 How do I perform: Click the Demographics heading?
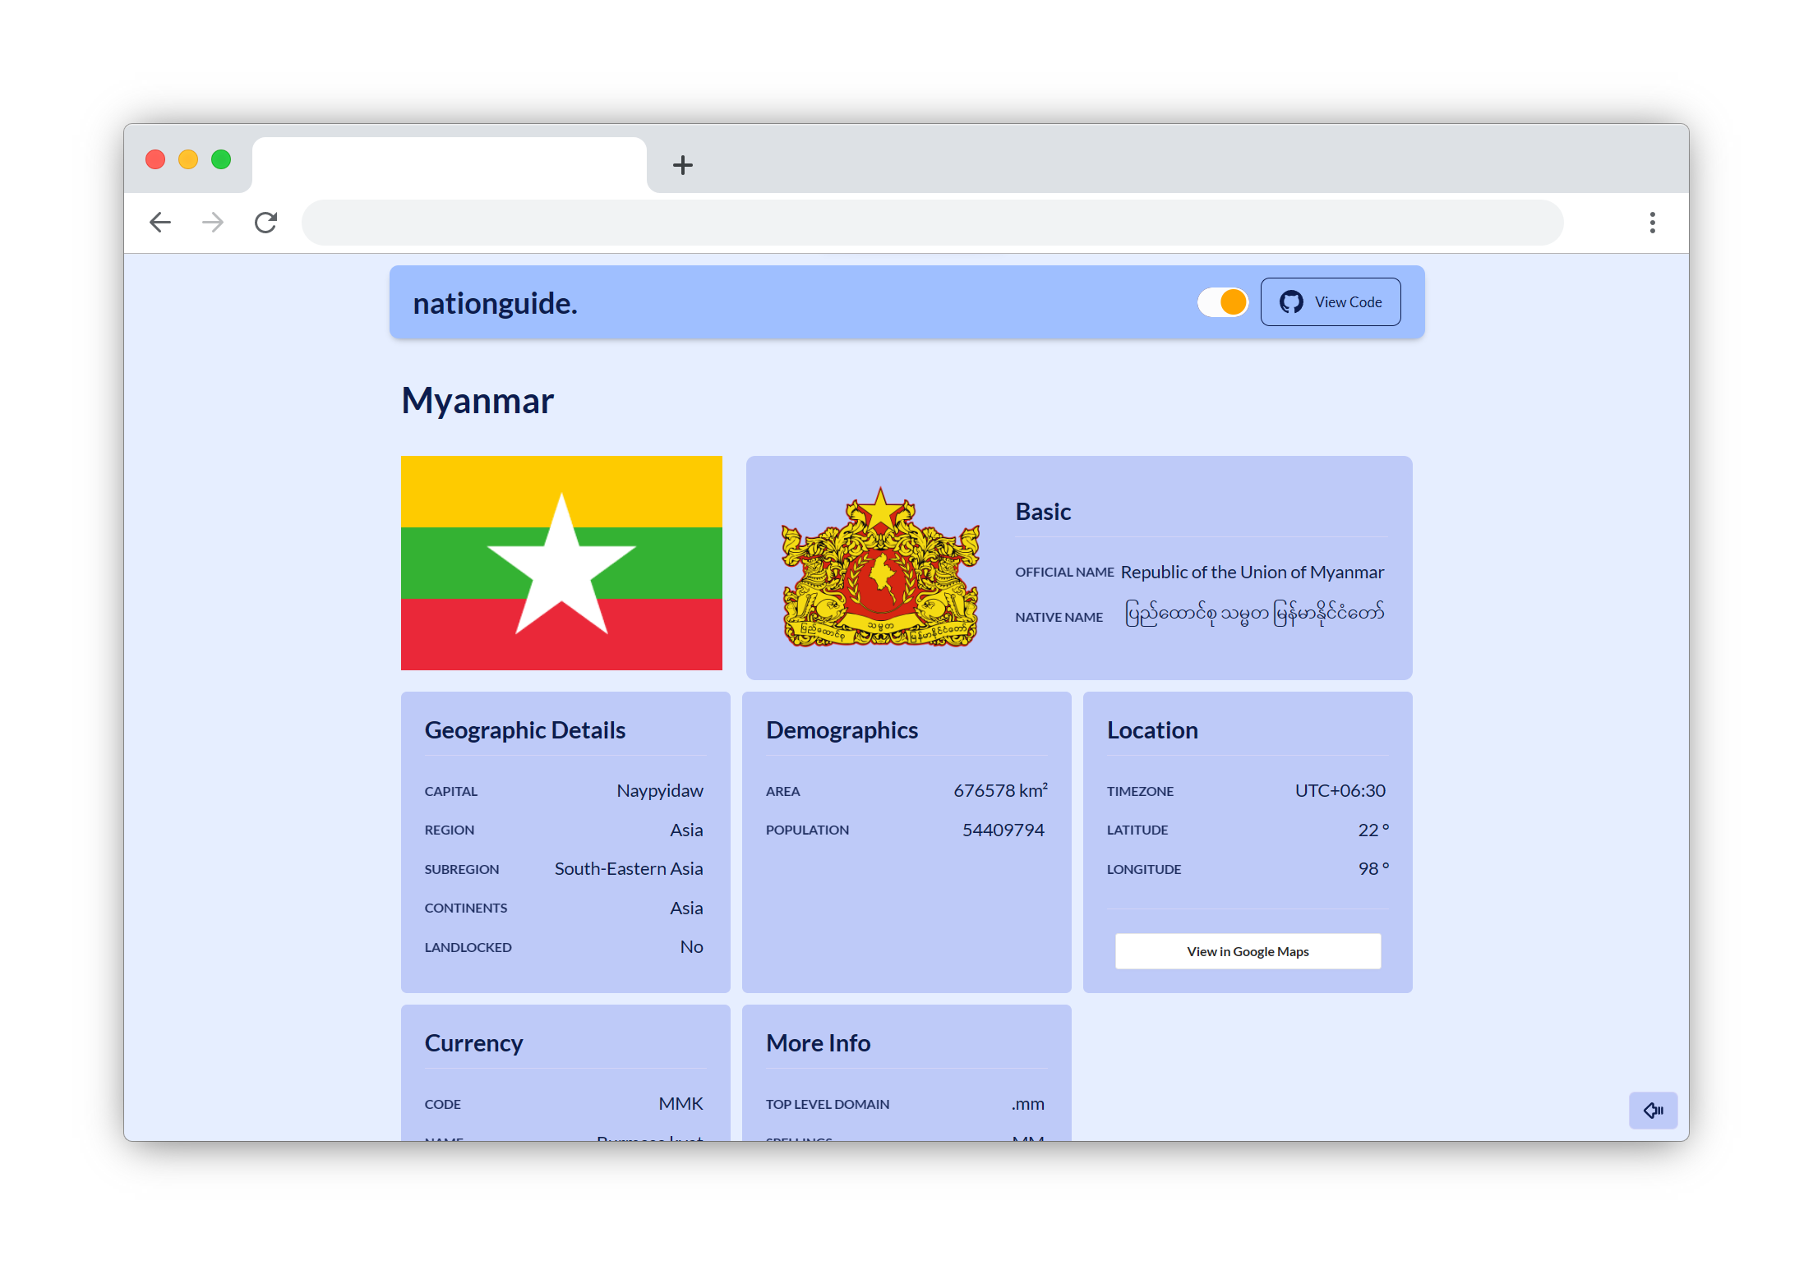point(842,730)
